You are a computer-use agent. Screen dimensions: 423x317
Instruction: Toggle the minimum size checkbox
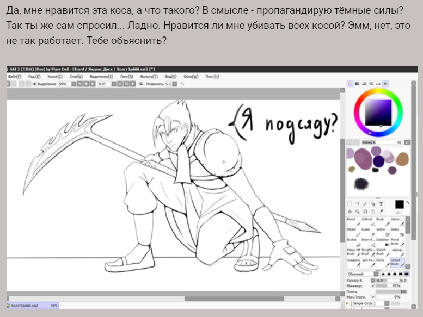[372, 285]
